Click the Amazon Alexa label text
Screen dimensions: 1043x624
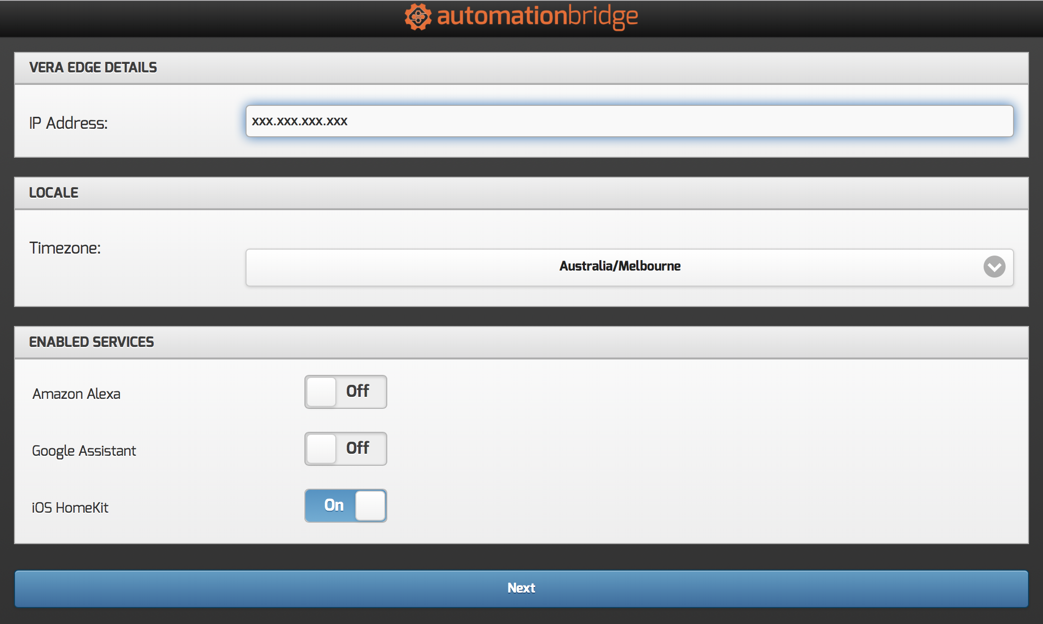tap(76, 394)
